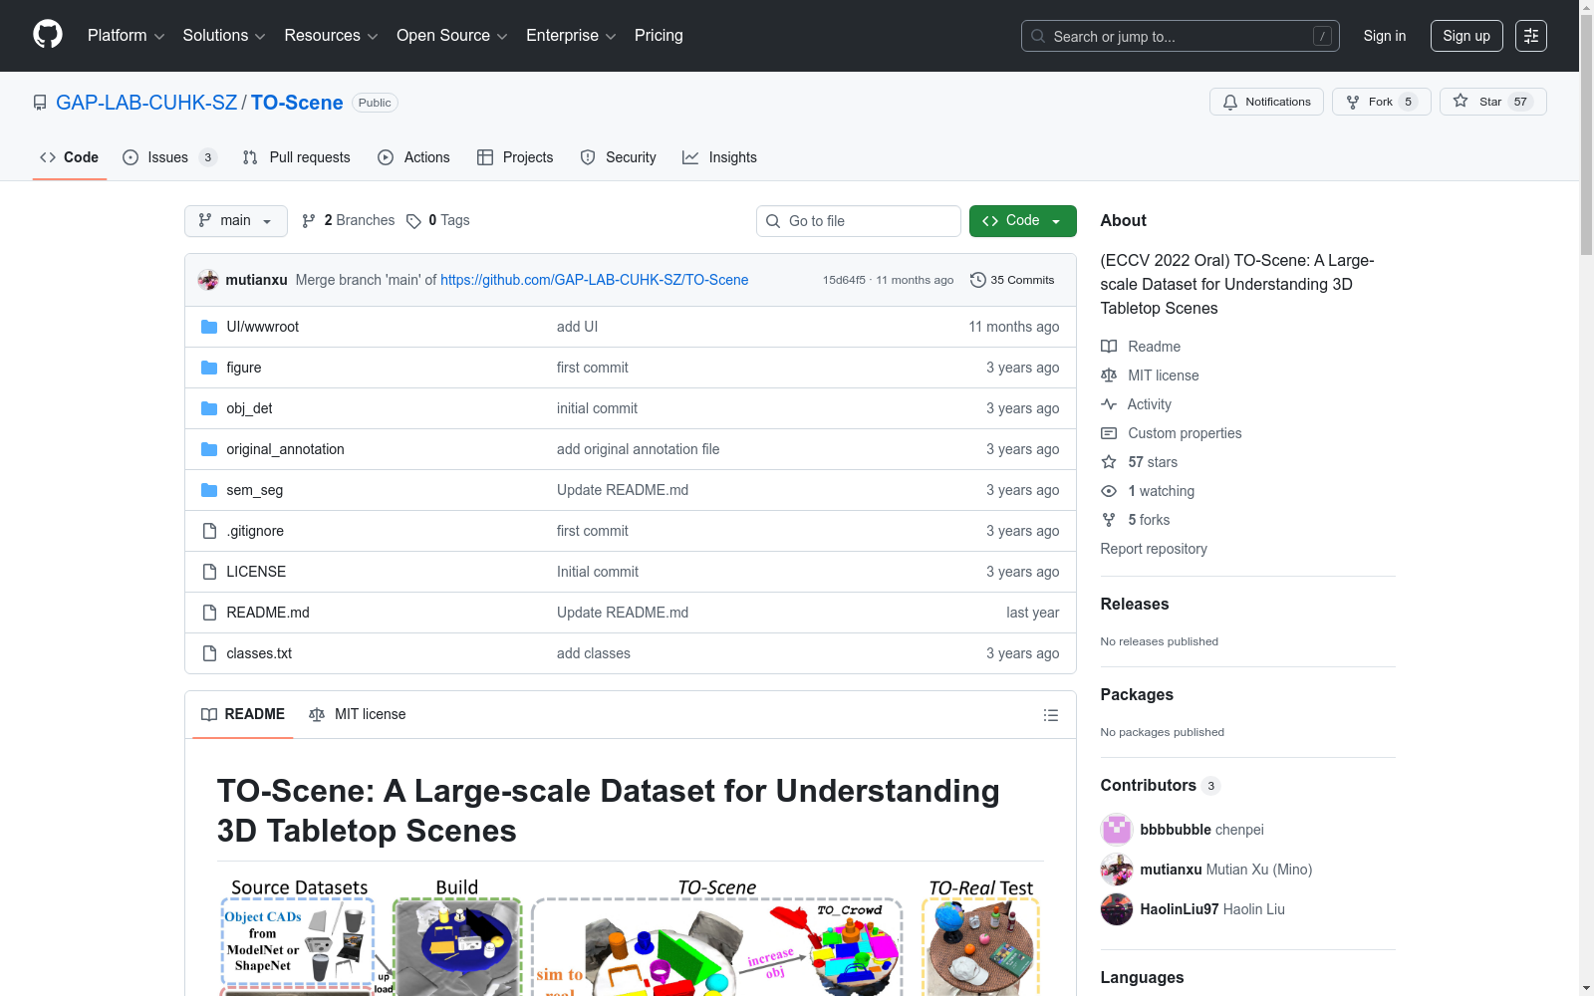Expand the Resources menu
1594x996 pixels.
point(332,36)
